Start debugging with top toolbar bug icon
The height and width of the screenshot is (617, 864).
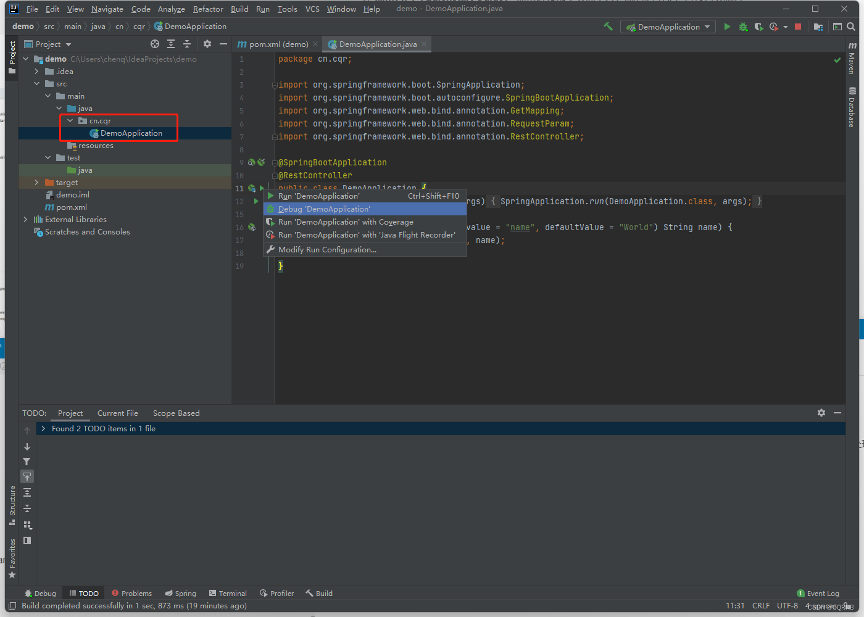(743, 27)
